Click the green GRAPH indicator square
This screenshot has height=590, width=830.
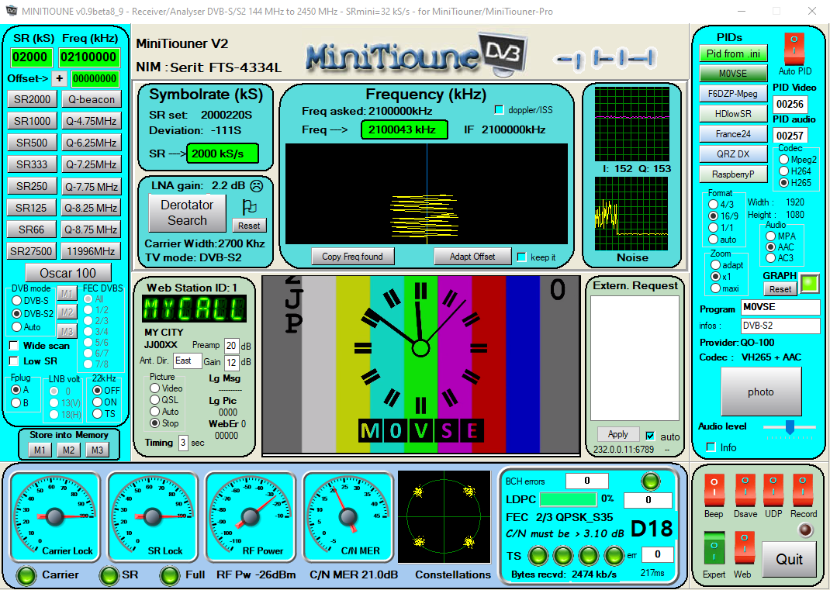tap(809, 283)
